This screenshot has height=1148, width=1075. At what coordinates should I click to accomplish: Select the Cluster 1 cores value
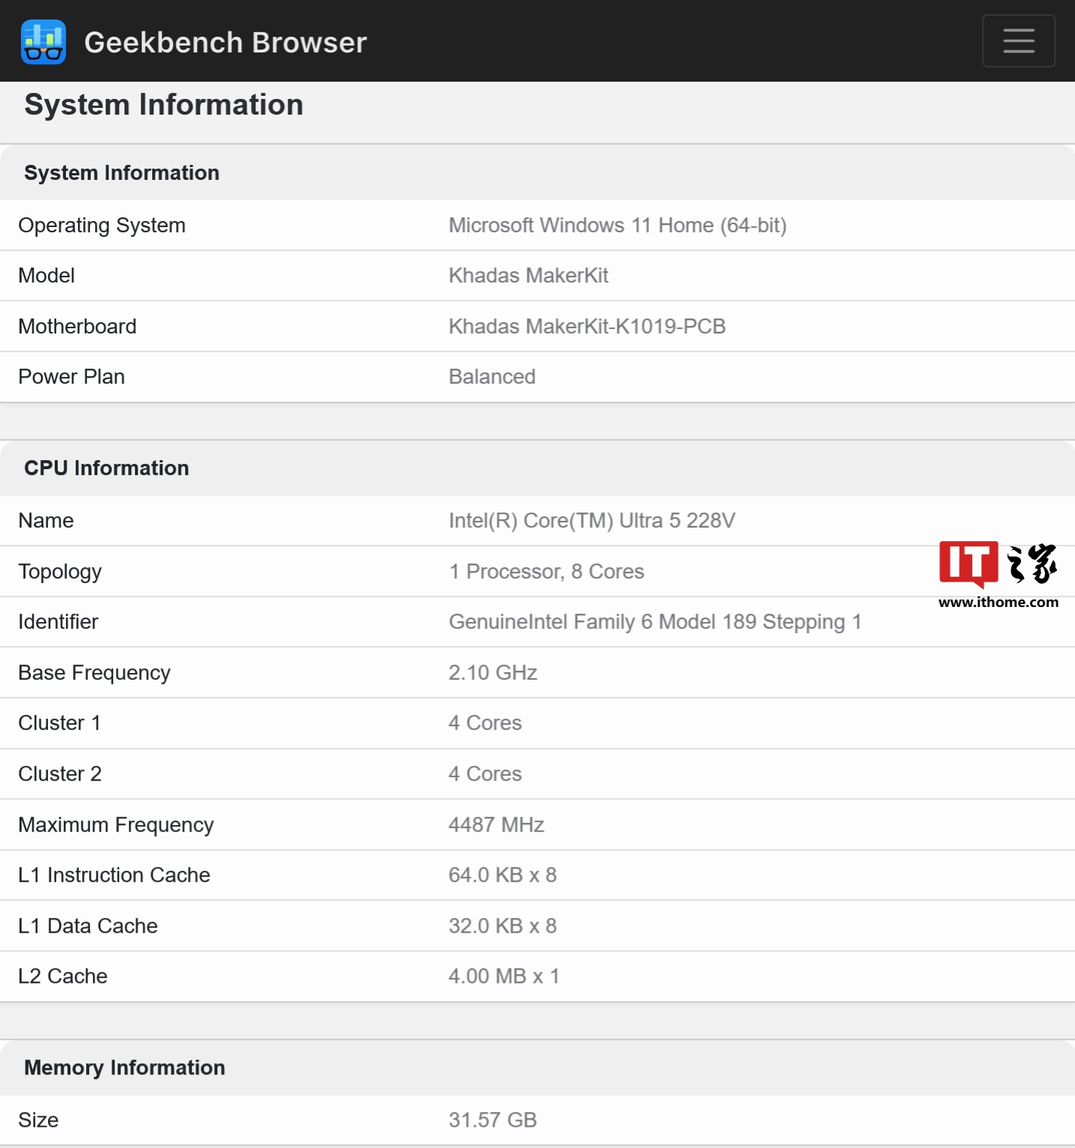coord(485,723)
